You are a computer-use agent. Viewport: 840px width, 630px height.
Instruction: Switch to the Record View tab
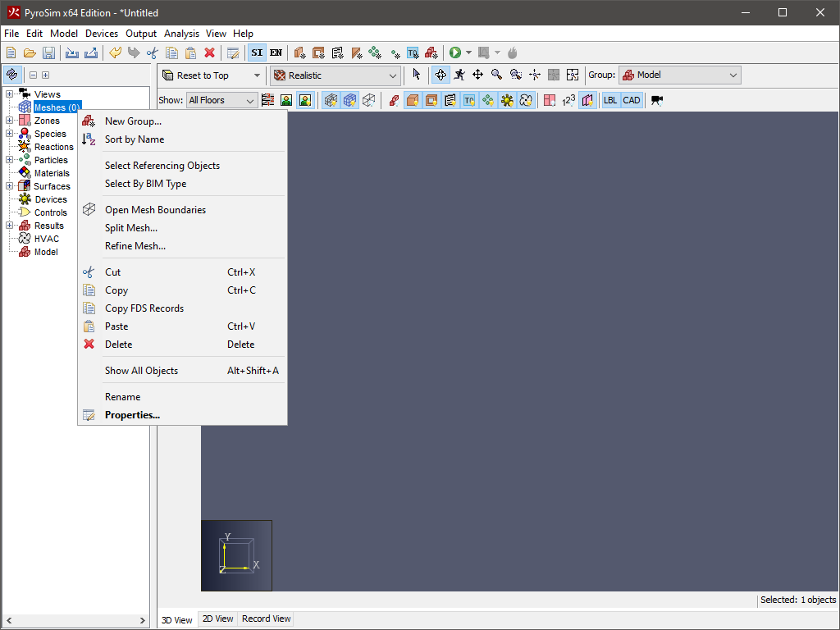click(267, 619)
